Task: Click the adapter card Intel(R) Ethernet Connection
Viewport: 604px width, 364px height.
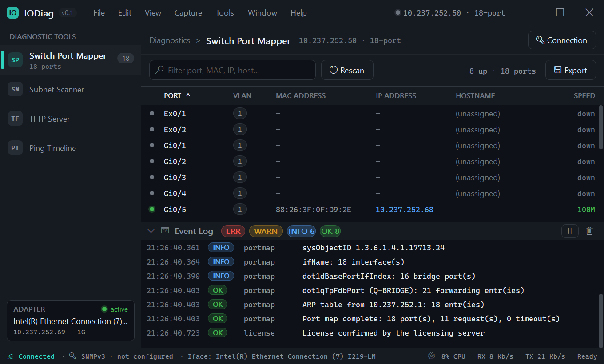Action: (x=71, y=320)
